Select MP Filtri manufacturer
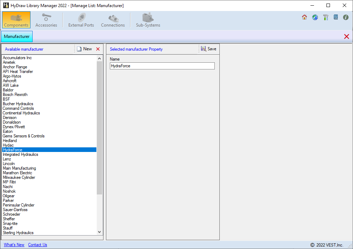Image resolution: width=353 pixels, height=249 pixels. tap(49, 182)
